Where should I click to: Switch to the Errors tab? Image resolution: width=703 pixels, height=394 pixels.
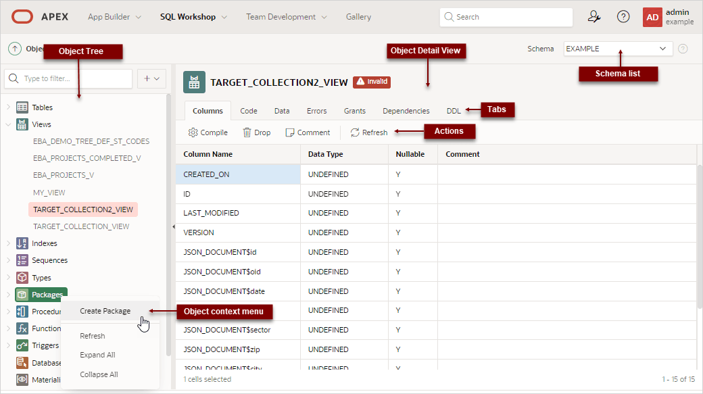[x=316, y=111]
